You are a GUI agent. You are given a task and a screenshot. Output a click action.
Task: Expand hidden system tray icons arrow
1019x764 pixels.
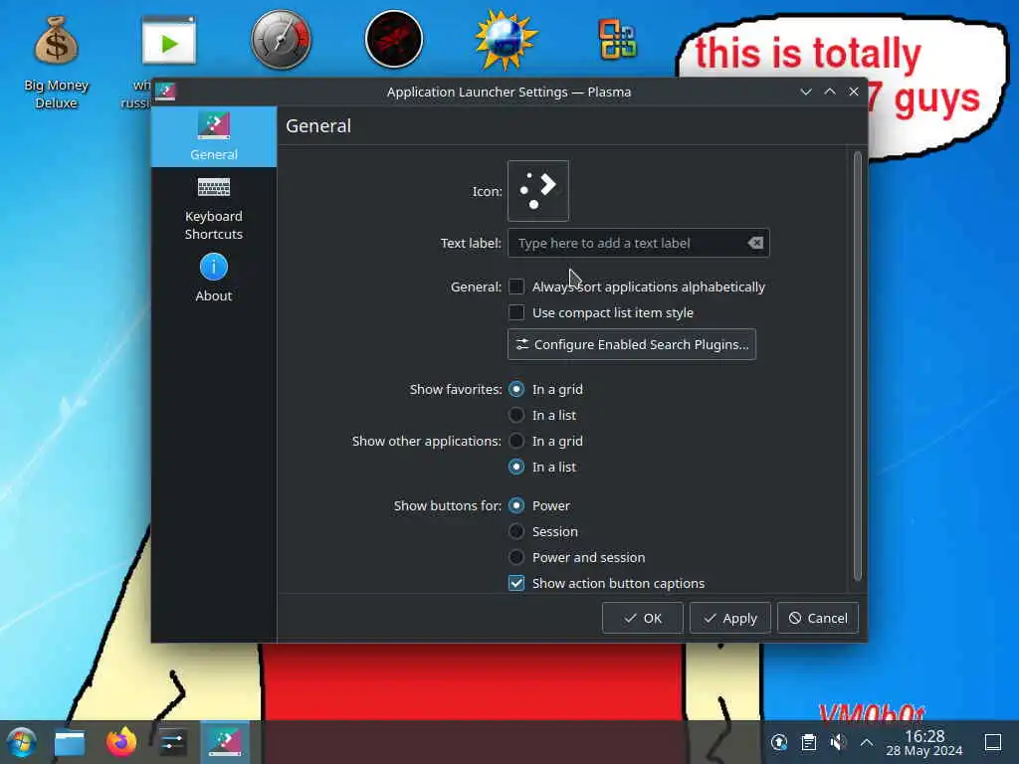tap(867, 742)
